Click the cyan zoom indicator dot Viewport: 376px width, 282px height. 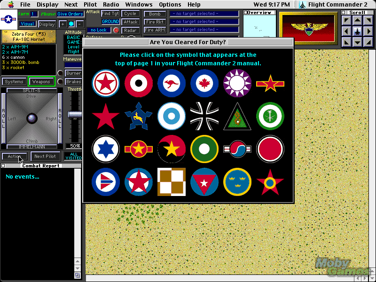click(71, 24)
